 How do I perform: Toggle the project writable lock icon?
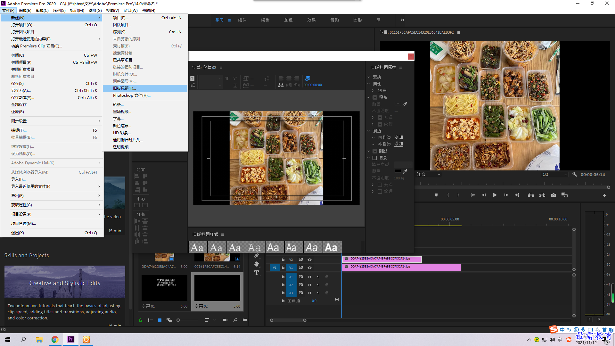(140, 320)
